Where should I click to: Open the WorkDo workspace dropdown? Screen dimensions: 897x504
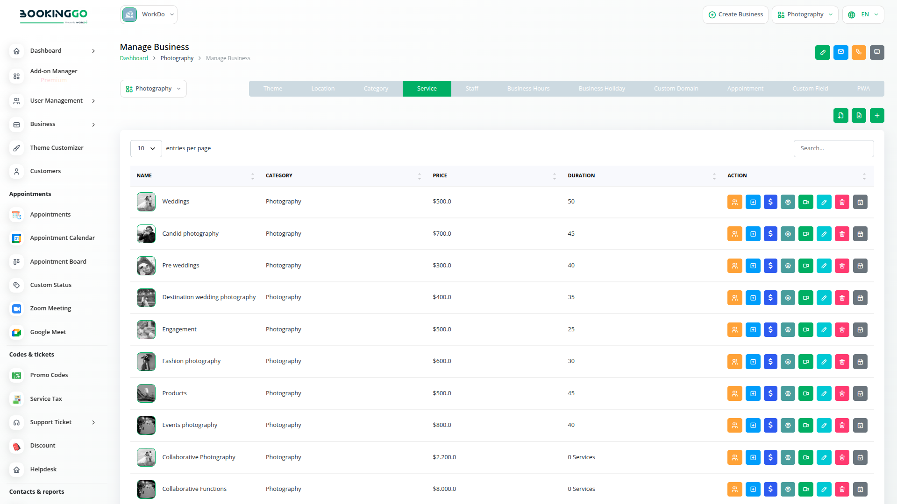tap(149, 14)
